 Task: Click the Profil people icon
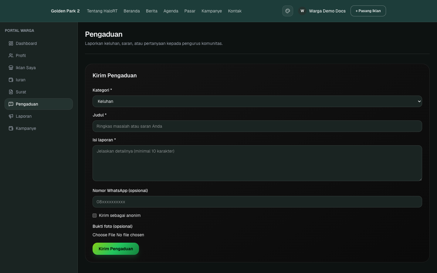coord(11,56)
